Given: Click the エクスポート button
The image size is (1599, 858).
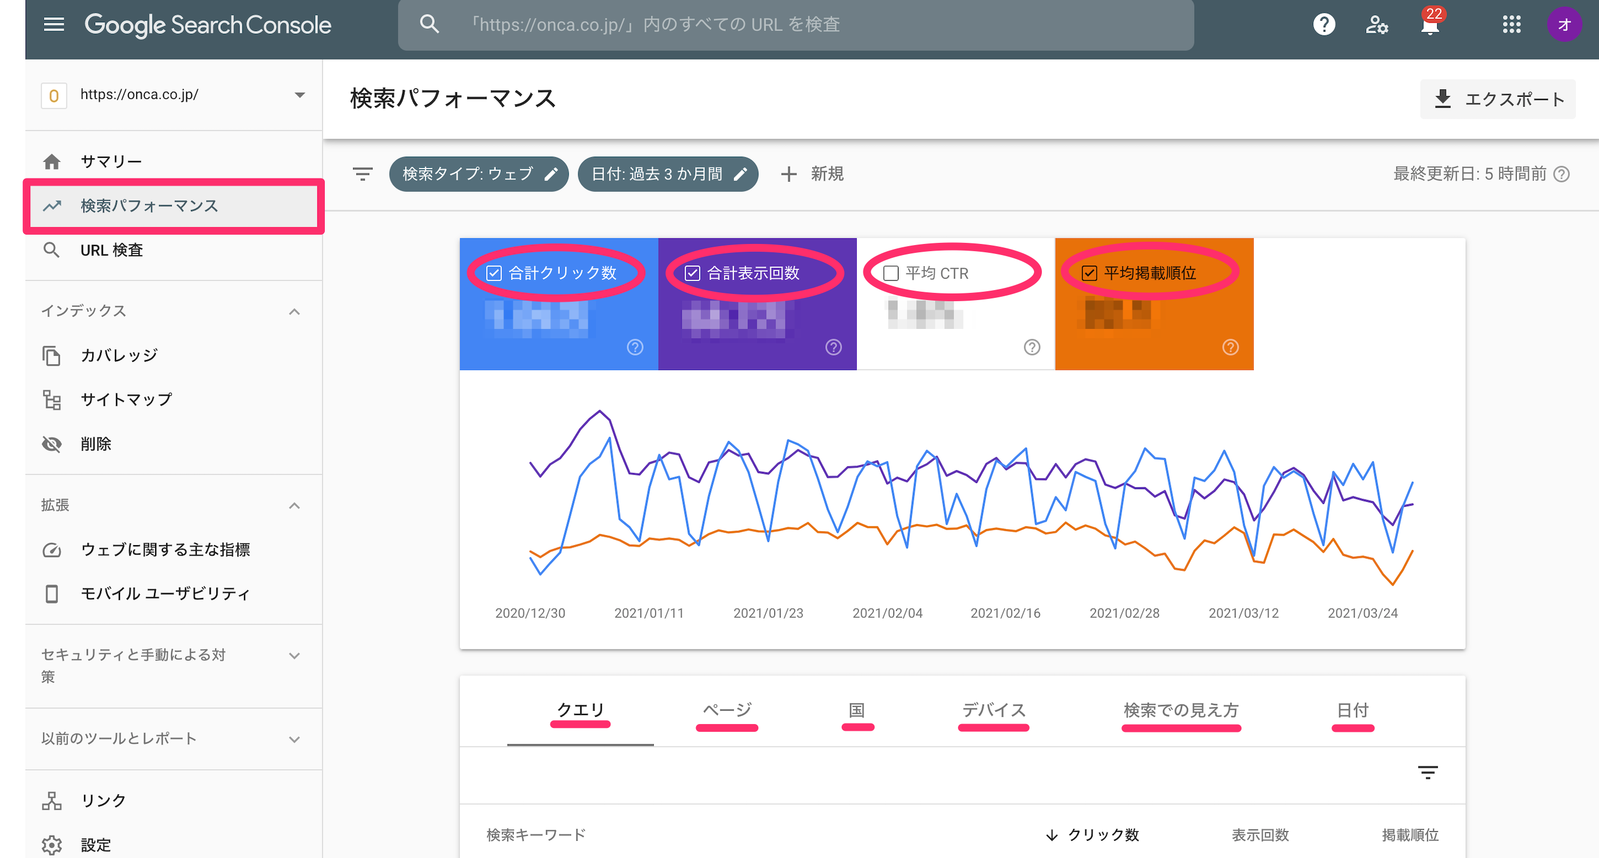Looking at the screenshot, I should click(1497, 99).
